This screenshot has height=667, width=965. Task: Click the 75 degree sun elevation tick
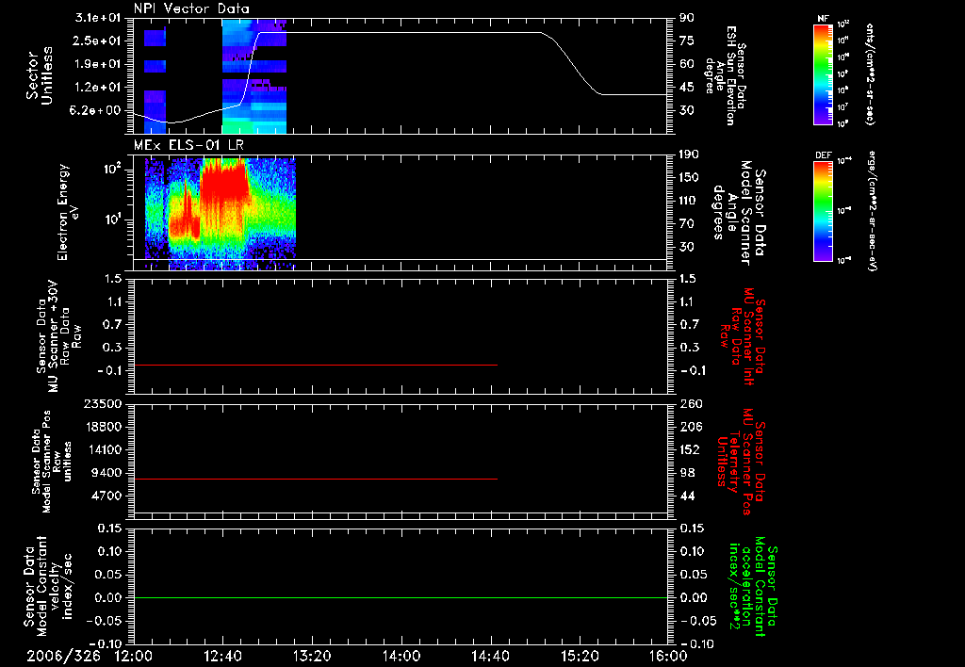[687, 41]
